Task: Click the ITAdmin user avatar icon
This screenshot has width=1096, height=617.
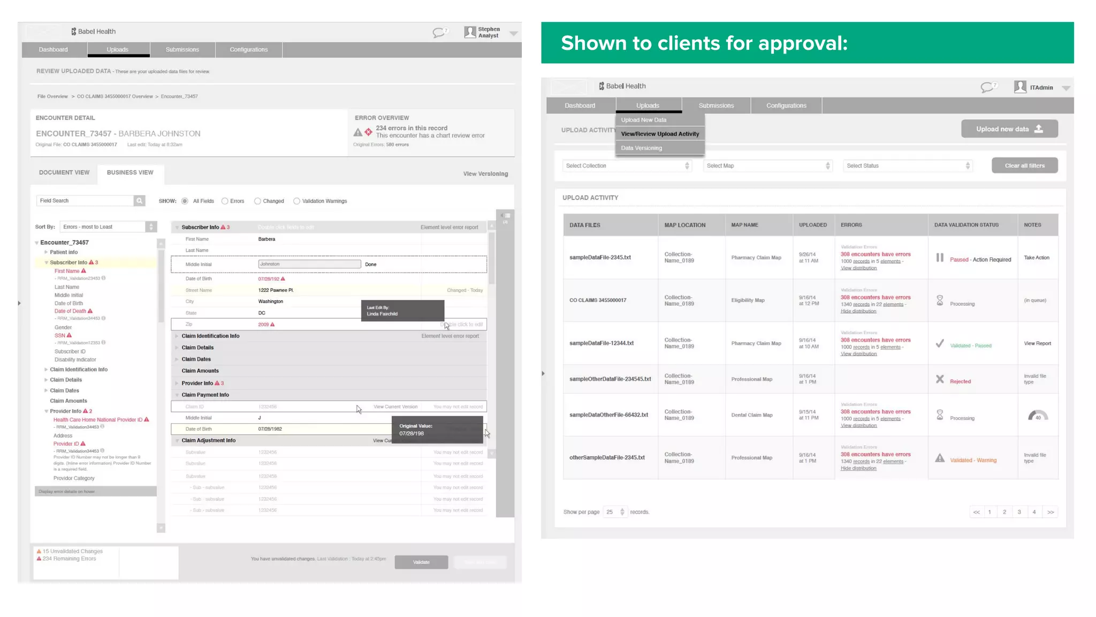Action: point(1020,87)
